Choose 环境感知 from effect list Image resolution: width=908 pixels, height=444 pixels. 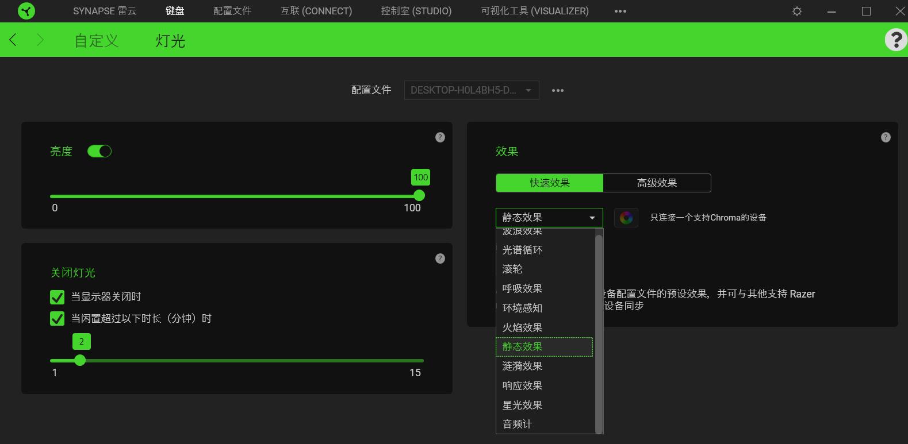click(x=545, y=308)
